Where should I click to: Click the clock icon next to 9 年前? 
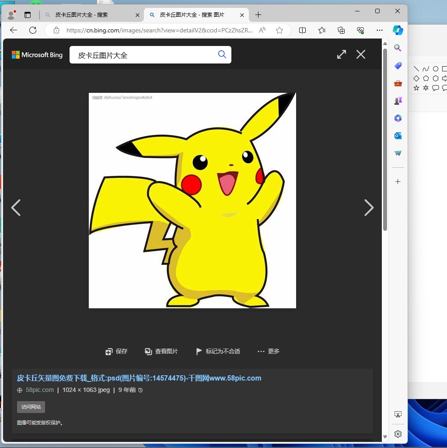[140, 390]
